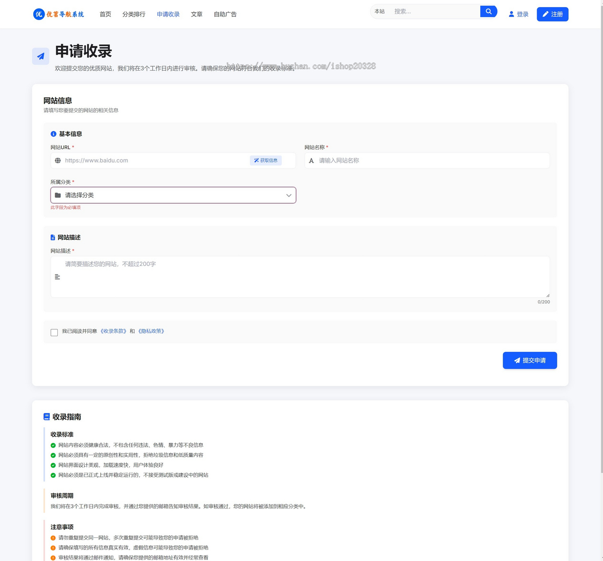Click the document icon next to 网站描述
The image size is (603, 561).
click(53, 237)
